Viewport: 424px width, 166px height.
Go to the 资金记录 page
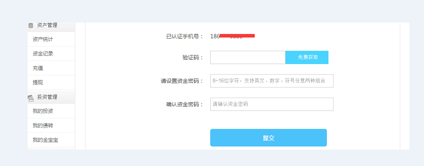pos(51,54)
